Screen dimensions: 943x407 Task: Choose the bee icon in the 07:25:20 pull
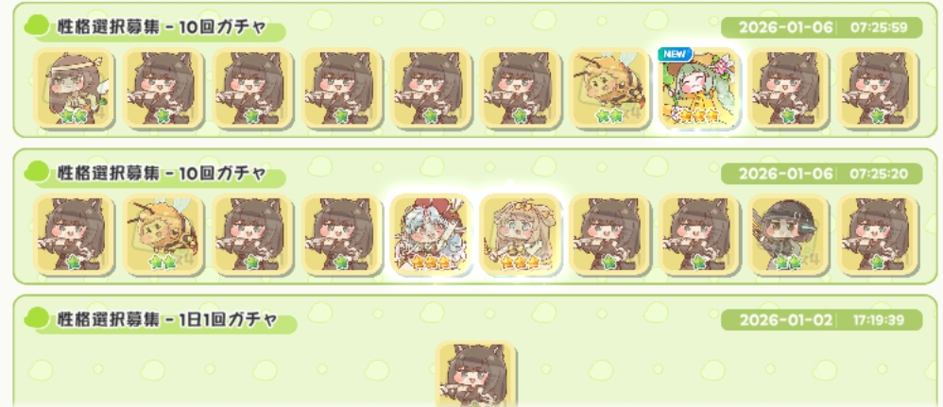(163, 234)
